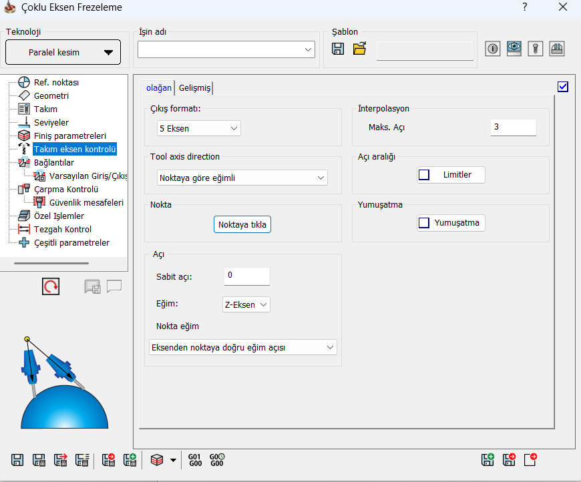This screenshot has width=581, height=482.
Task: Click the eye preview icon at top right
Action: point(514,49)
